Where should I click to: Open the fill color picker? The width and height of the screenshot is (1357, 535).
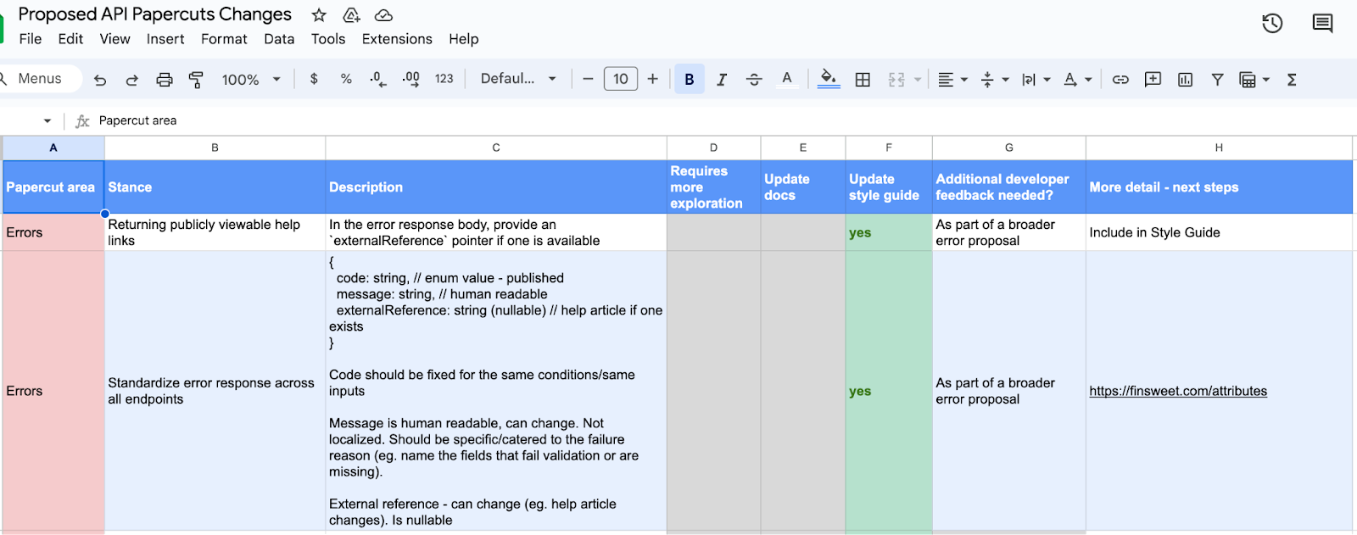point(829,79)
